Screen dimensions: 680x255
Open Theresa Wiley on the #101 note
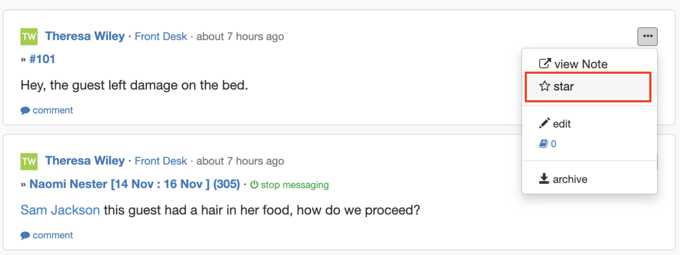85,36
